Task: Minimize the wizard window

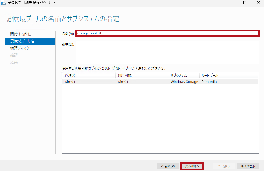Action: (x=231, y=3)
